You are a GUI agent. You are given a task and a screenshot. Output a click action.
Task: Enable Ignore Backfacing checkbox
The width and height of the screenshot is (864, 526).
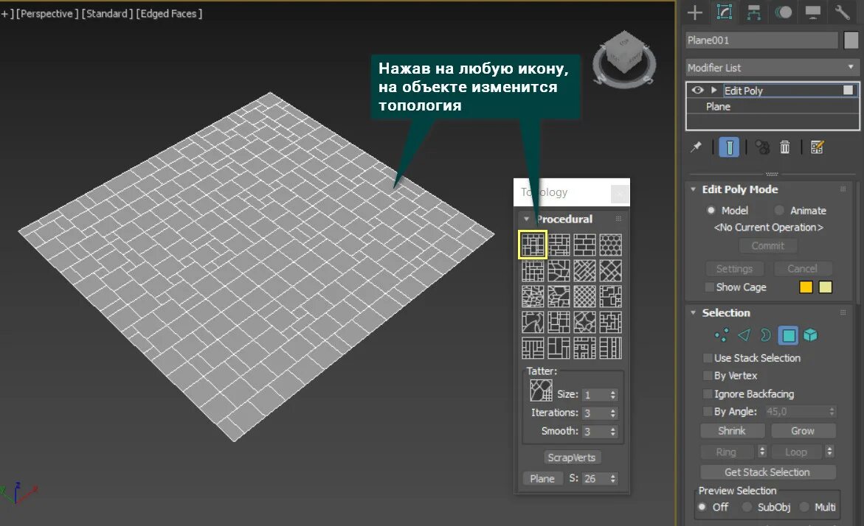pos(708,394)
